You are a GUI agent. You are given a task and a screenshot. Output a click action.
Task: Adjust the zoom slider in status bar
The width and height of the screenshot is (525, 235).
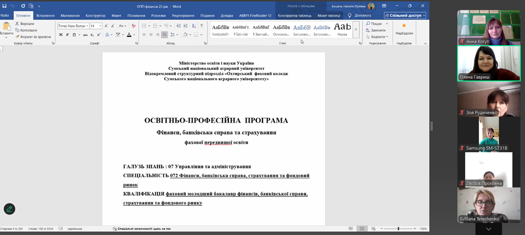pyautogui.click(x=398, y=228)
